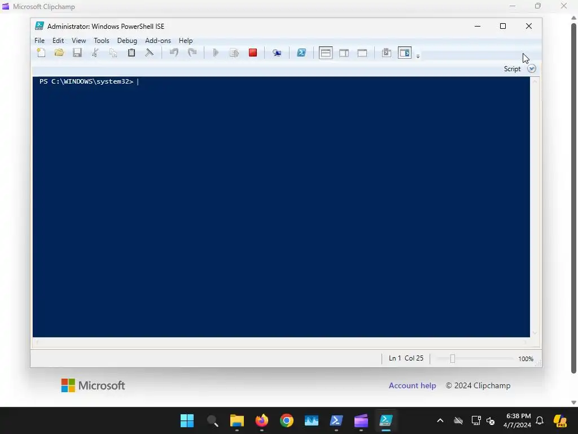
Task: Open the File menu
Action: click(40, 41)
